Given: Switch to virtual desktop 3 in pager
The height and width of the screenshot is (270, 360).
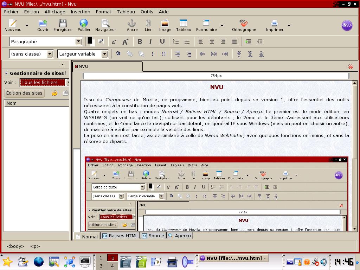Looking at the screenshot, I should (x=101, y=266).
